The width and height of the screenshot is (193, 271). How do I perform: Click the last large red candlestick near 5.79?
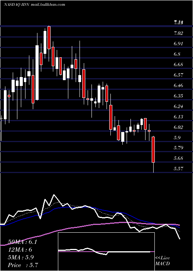click(x=153, y=149)
